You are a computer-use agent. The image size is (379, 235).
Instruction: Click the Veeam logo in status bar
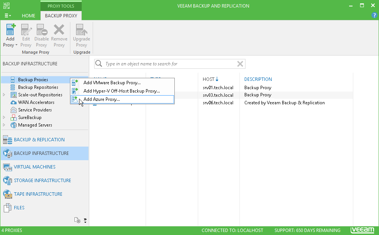pyautogui.click(x=362, y=230)
